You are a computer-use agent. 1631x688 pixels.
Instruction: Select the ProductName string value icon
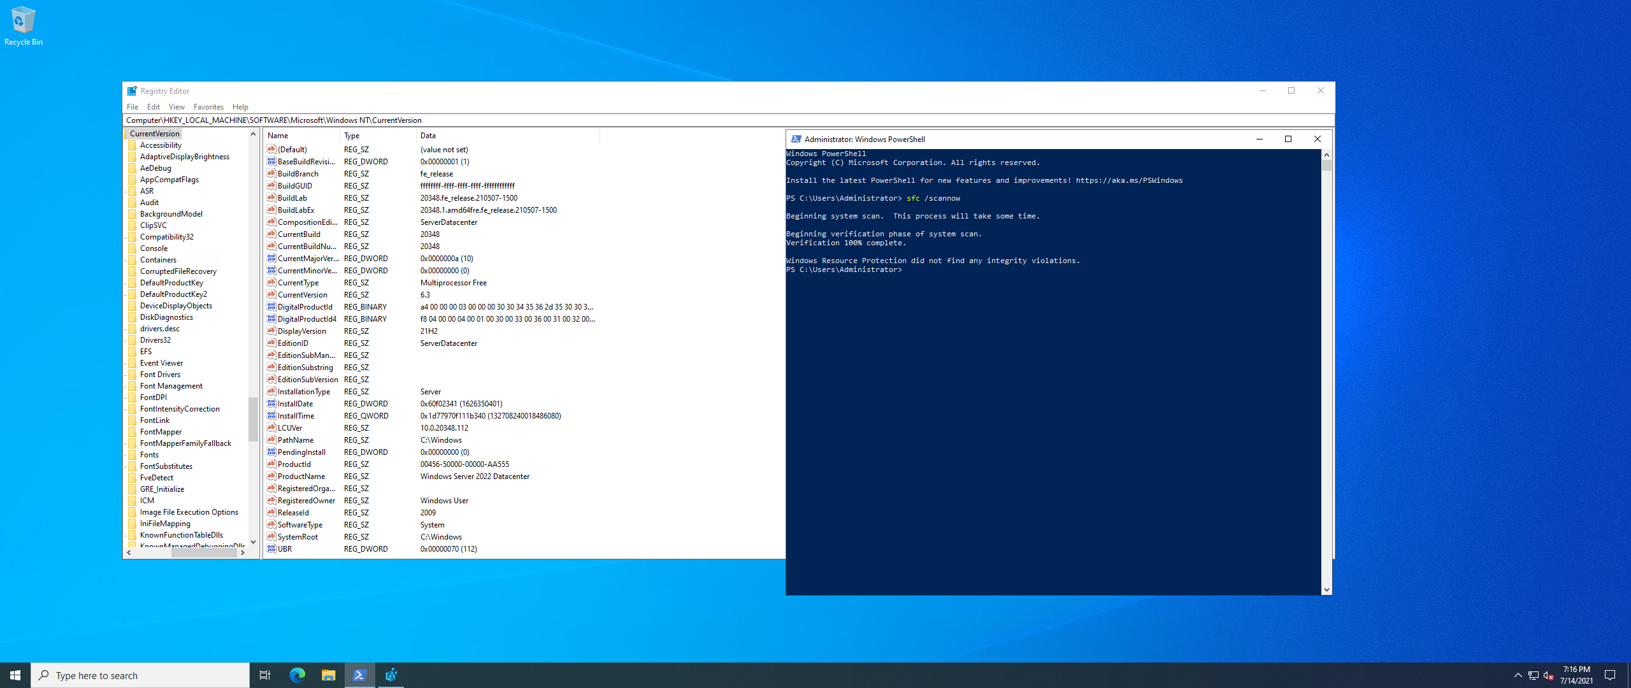[x=271, y=476]
